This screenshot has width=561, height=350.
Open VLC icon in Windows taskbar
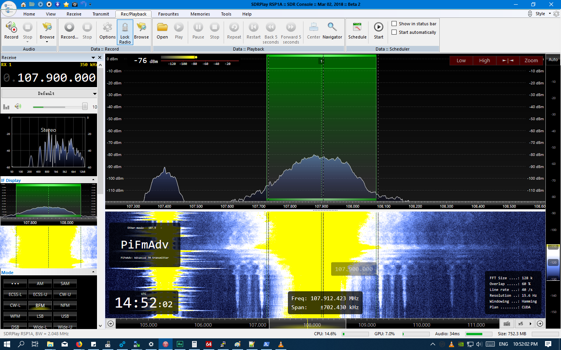coord(280,344)
